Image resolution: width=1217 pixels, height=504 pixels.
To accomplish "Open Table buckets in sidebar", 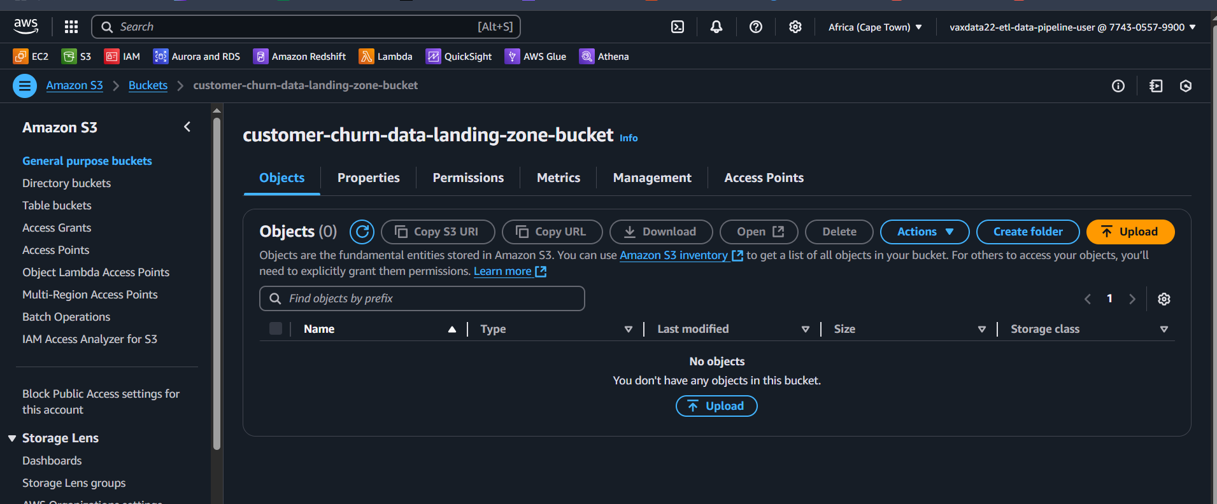I will click(57, 206).
